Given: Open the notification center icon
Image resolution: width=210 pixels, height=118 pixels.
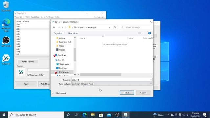Looking at the screenshot, I should pyautogui.click(x=205, y=115).
